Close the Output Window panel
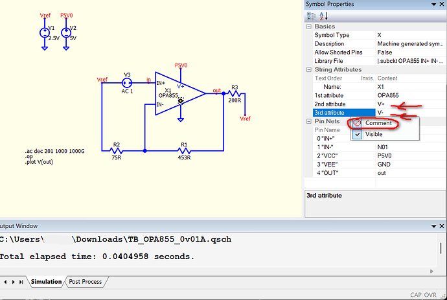 441,225
